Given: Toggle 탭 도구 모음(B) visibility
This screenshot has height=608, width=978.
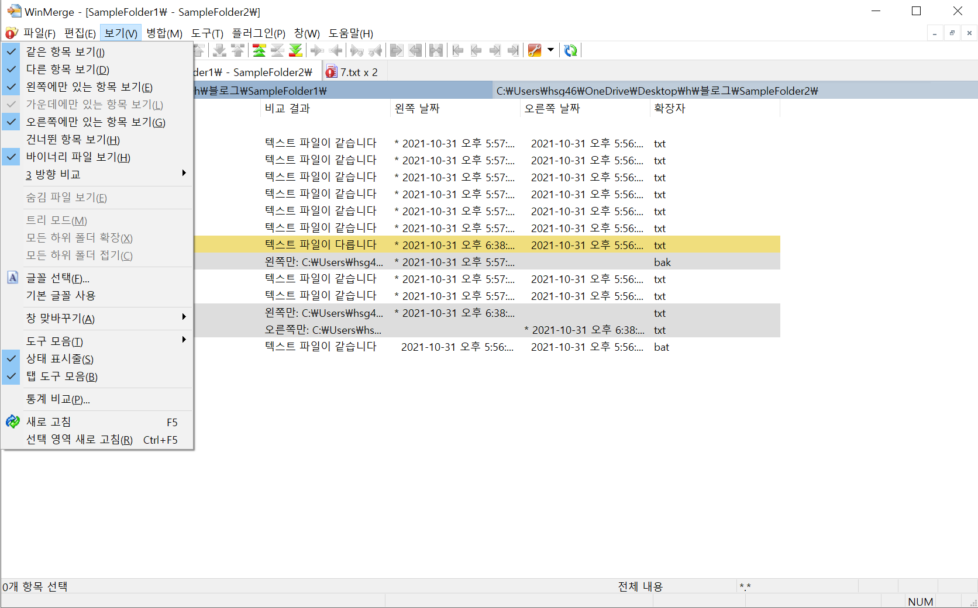Looking at the screenshot, I should (97, 376).
